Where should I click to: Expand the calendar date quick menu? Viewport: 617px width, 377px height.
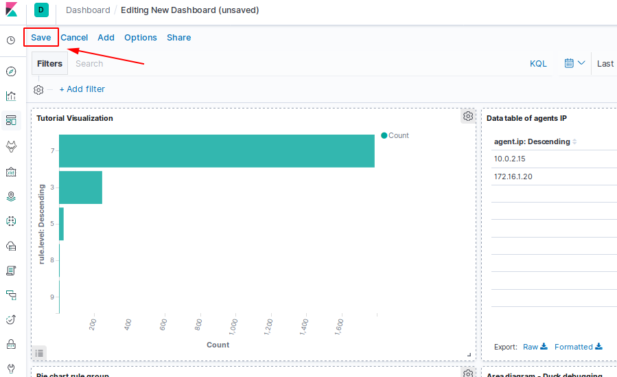point(574,63)
